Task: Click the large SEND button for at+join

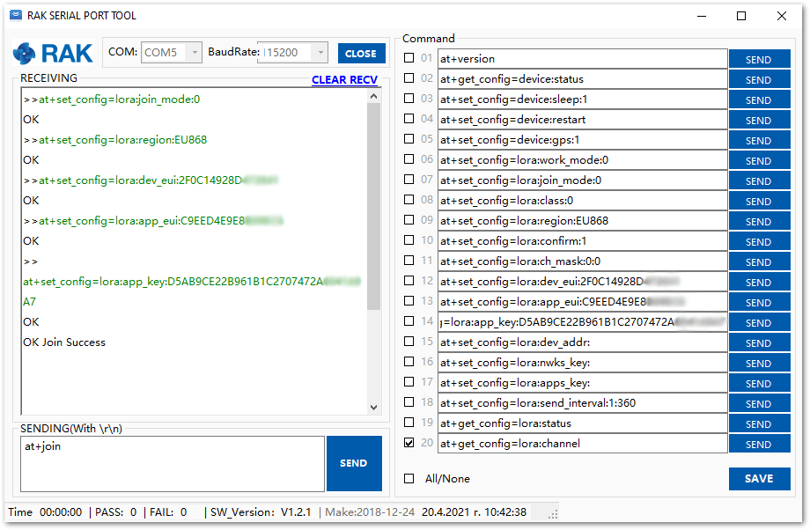Action: click(x=354, y=463)
